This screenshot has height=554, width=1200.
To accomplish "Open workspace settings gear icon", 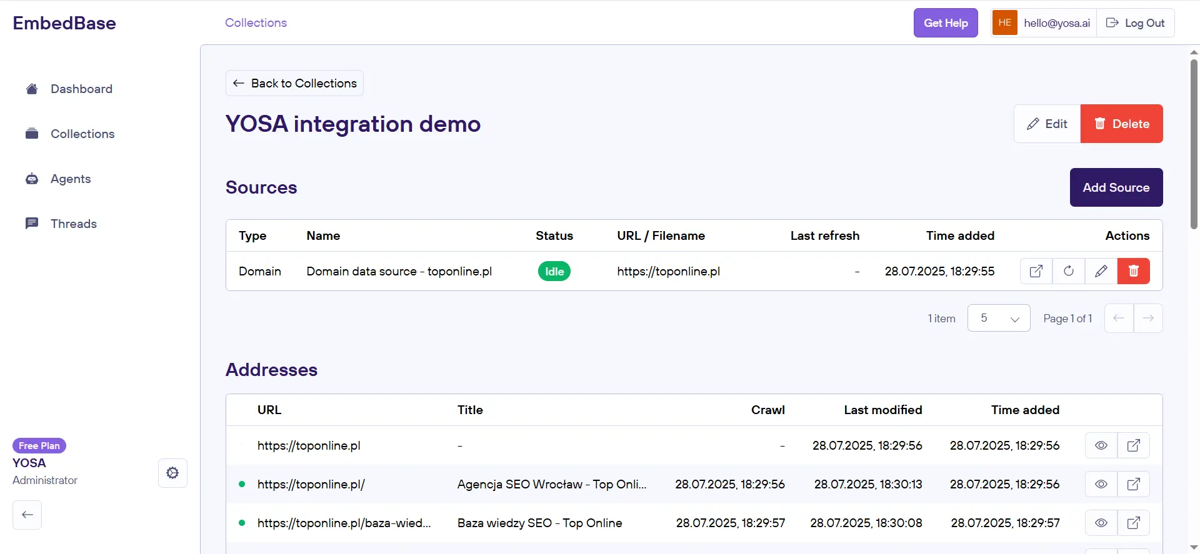I will point(172,473).
